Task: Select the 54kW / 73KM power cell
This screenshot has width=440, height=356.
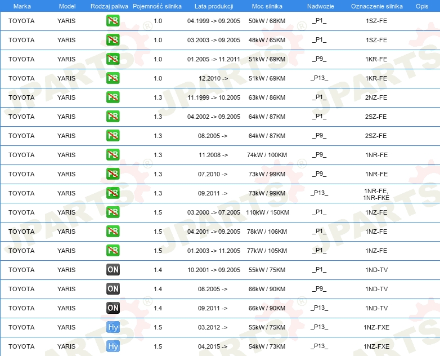Action: pos(267,346)
